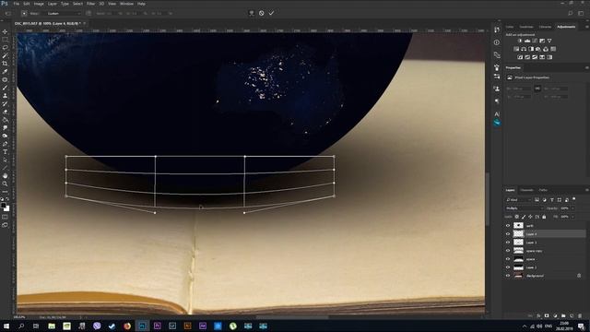Open the Properties panel flyout menu
This screenshot has height=332, width=590.
[x=586, y=67]
